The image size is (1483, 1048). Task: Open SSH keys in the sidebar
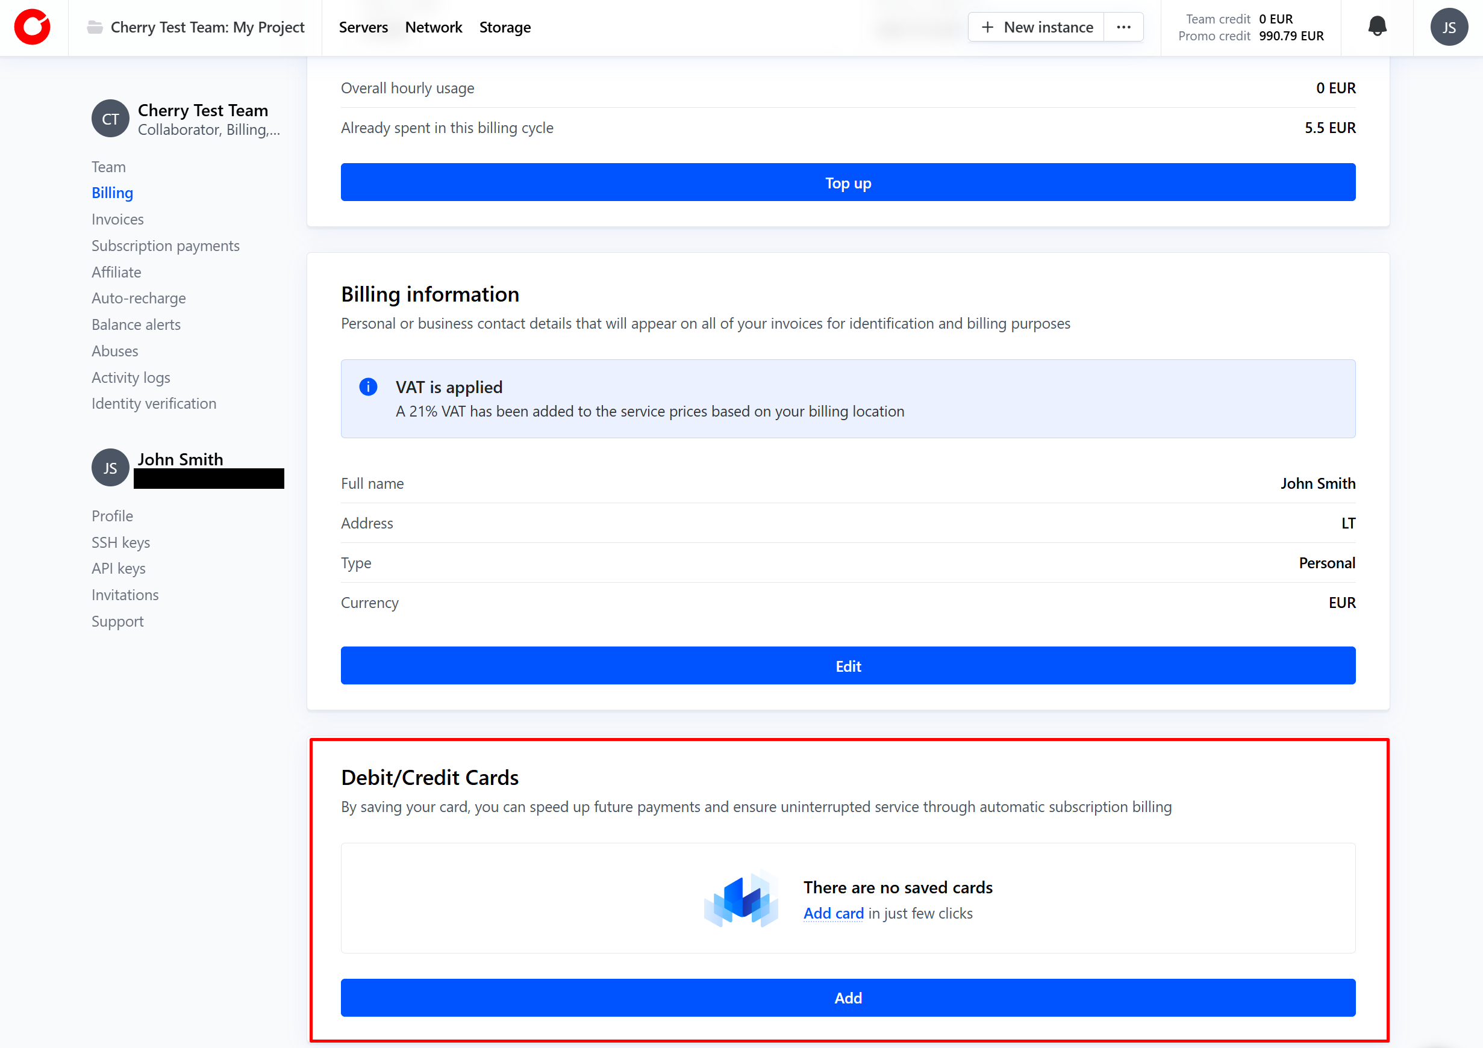click(121, 542)
